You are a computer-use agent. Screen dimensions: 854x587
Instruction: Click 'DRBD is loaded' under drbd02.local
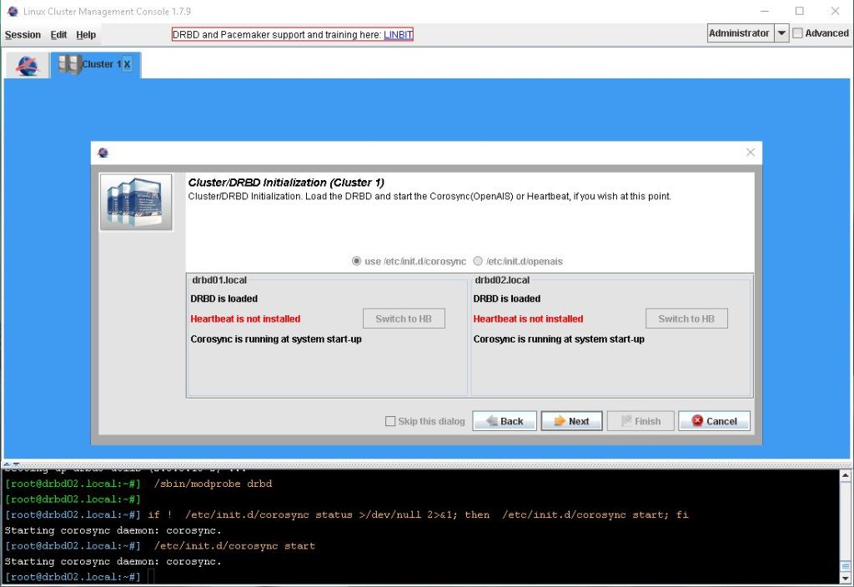point(506,299)
